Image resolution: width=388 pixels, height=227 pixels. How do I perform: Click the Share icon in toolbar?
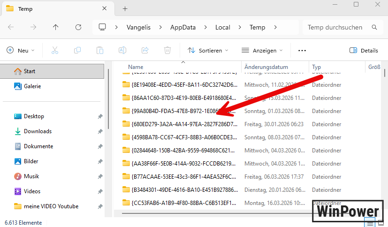[x=145, y=51]
